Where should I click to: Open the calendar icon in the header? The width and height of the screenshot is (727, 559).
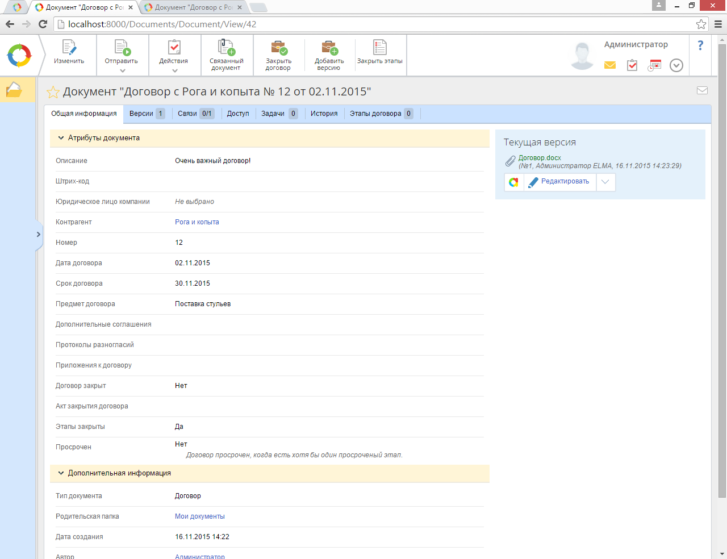pos(655,65)
